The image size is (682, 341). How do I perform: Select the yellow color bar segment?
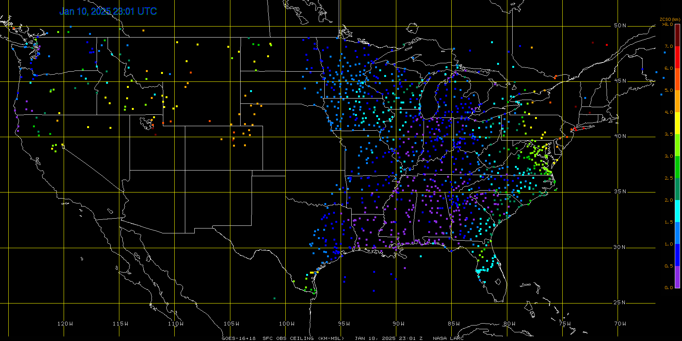677,123
